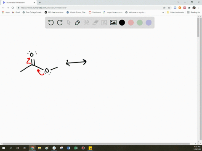
Task: Bookmark this page with the star
Action: pos(169,8)
